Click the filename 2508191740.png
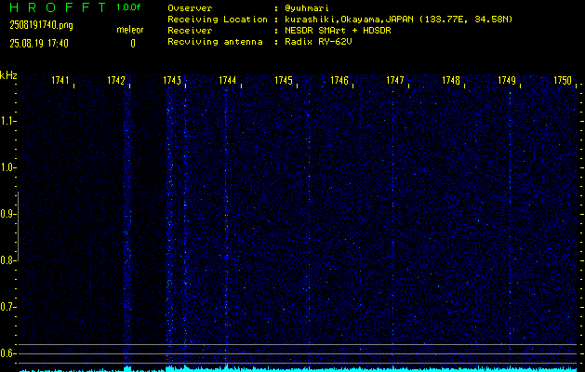The height and width of the screenshot is (372, 585). click(42, 25)
